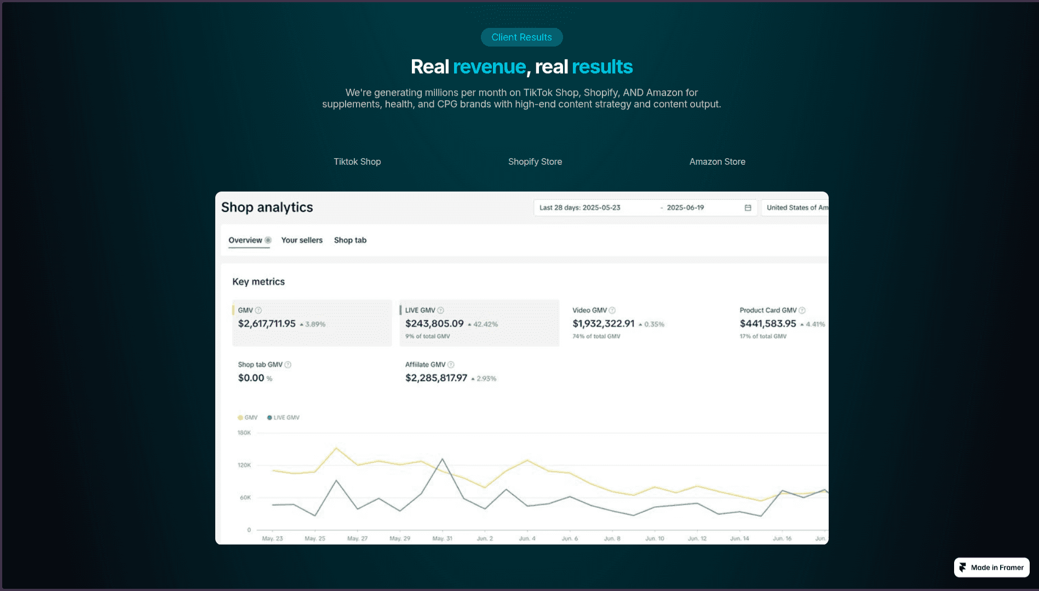Click the Product Card GMV info icon
Screen dimensions: 1039x591
click(802, 310)
